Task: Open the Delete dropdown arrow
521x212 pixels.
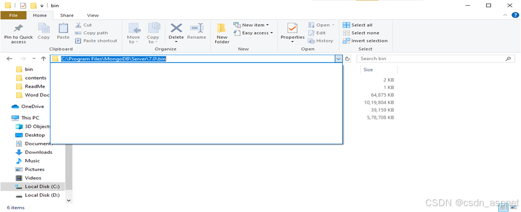Action: tap(176, 42)
